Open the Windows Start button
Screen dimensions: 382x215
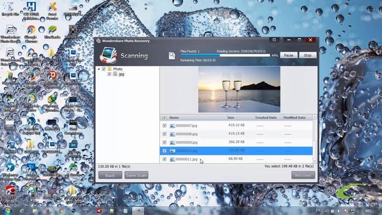pyautogui.click(x=7, y=210)
